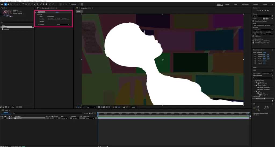This screenshot has width=275, height=147.
Task: Select the Selection arrow tool
Action: point(5,4)
